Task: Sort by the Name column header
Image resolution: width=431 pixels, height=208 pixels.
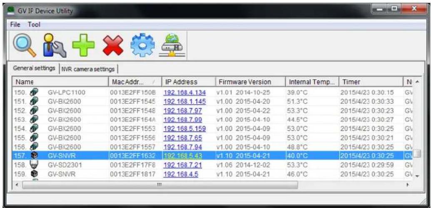Action: pyautogui.click(x=60, y=82)
